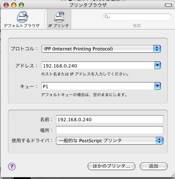Click the プリンタブラウザ window title
Viewport: 175px width, 179px height.
pyautogui.click(x=88, y=5)
